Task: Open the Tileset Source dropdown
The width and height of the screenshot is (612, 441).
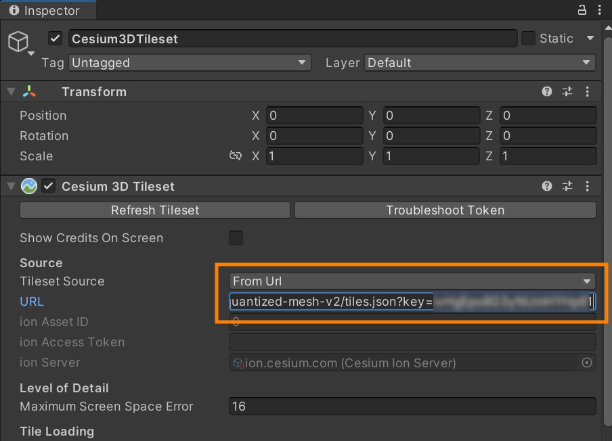Action: pyautogui.click(x=412, y=281)
